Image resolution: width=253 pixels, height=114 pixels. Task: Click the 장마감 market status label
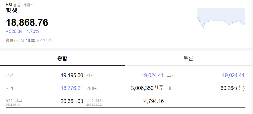[x=46, y=40]
